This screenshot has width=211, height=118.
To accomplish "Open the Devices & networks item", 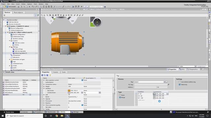I will (15, 24).
